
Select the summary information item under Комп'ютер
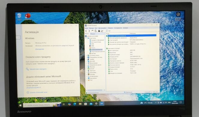coord(97,40)
